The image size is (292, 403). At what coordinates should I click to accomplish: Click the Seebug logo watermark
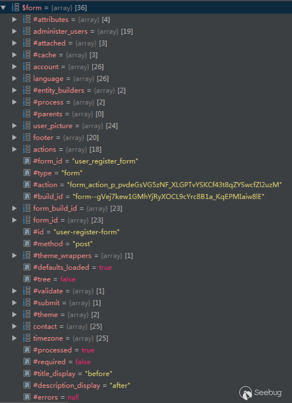point(261,392)
